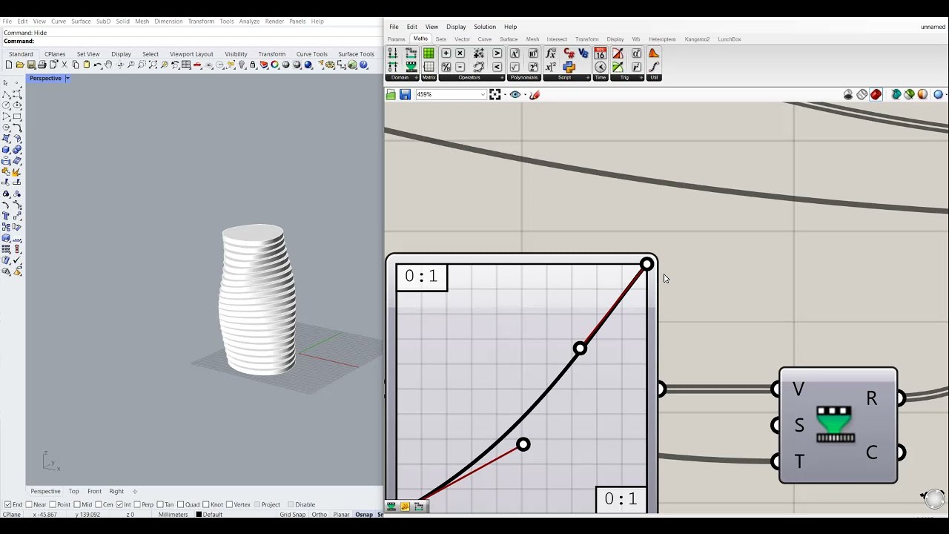Click the Grasshopper Zoom Extents icon
This screenshot has height=534, width=949.
click(x=495, y=94)
